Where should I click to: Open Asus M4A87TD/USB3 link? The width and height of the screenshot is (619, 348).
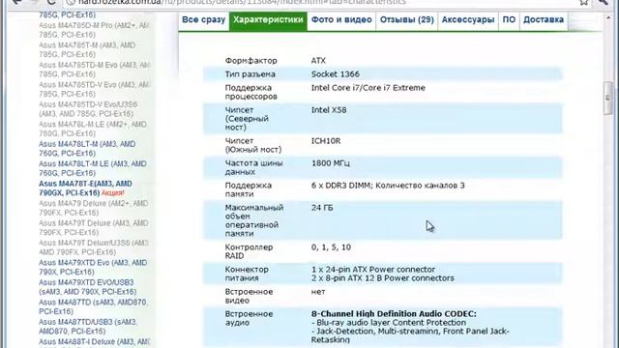click(88, 327)
